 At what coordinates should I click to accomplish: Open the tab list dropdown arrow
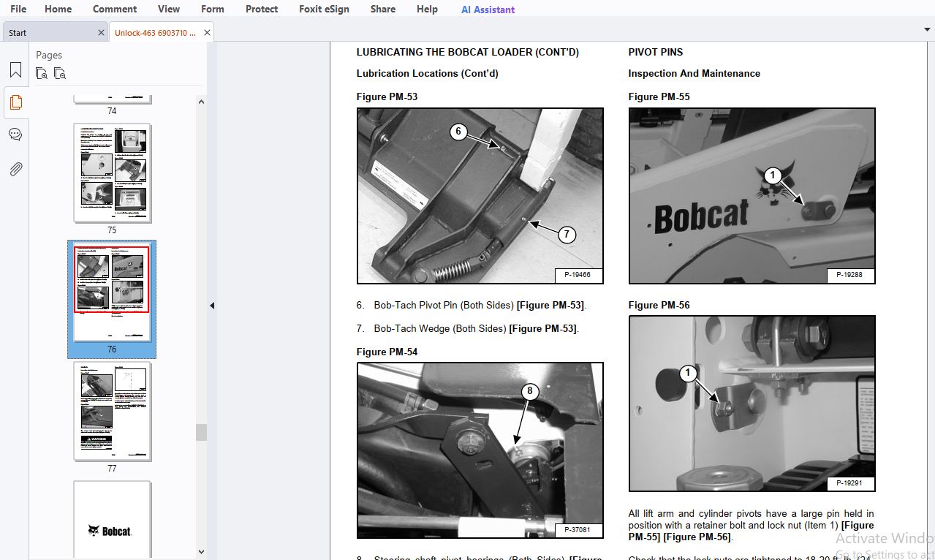pyautogui.click(x=926, y=29)
